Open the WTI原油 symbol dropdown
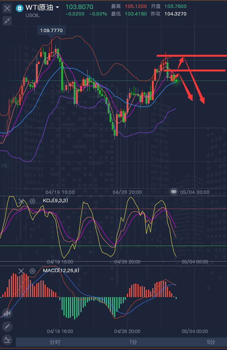The height and width of the screenshot is (350, 227). coord(57,8)
